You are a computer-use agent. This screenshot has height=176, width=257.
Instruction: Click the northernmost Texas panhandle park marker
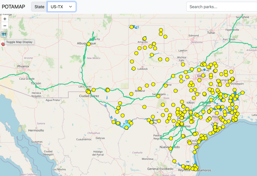pyautogui.click(x=132, y=27)
